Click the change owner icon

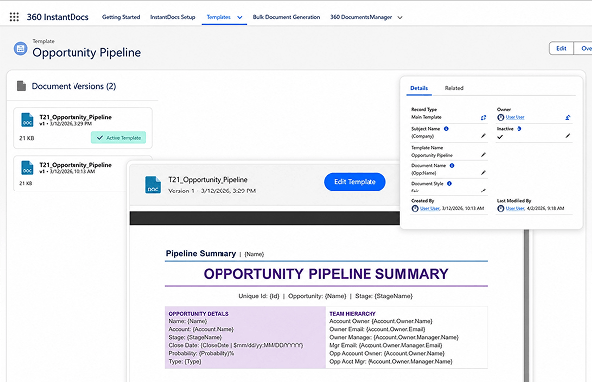[568, 118]
